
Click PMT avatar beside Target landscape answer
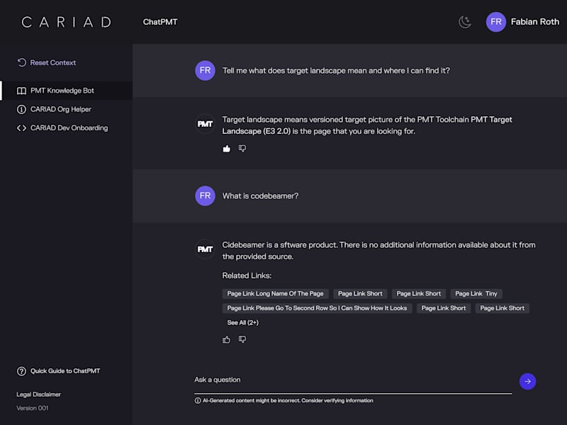pyautogui.click(x=205, y=124)
